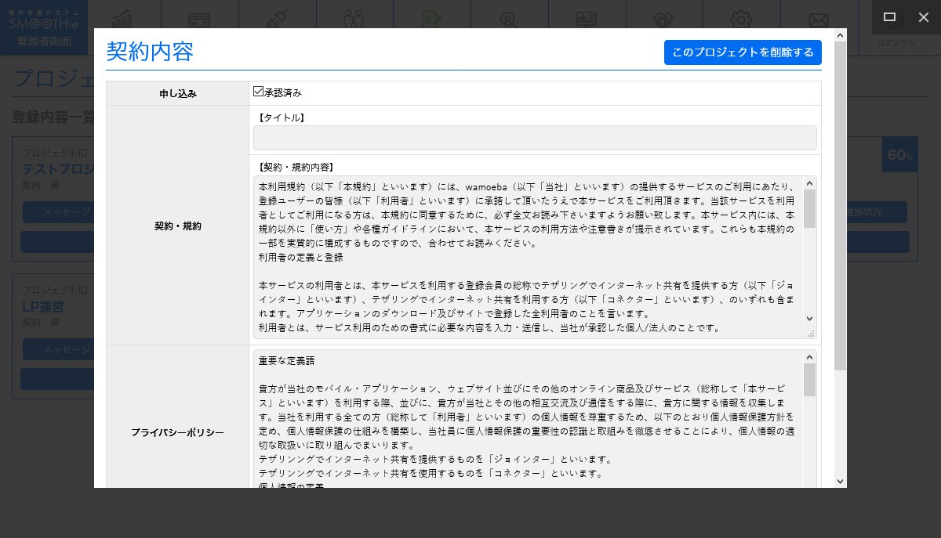Viewport: 941px width, 538px height.
Task: Click into the タイトル input field
Action: pos(535,138)
